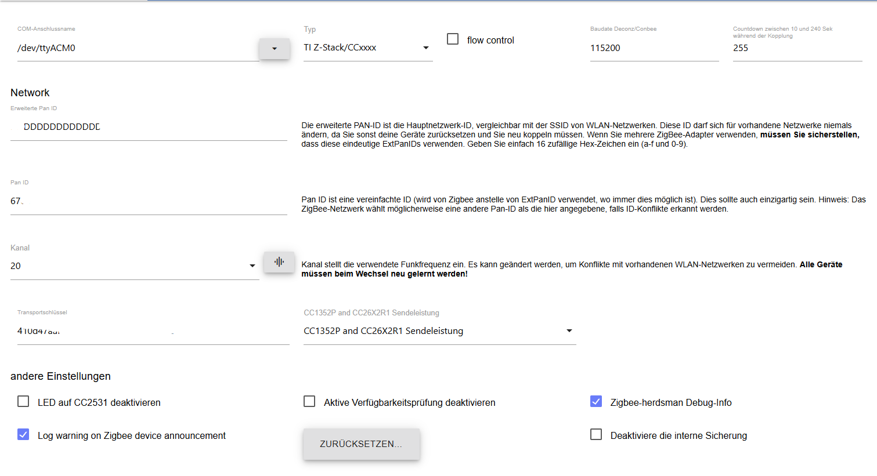The width and height of the screenshot is (877, 476).
Task: Click into the Transportschlüssel field
Action: tap(153, 332)
